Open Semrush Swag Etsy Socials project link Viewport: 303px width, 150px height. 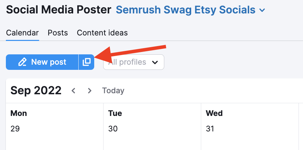pyautogui.click(x=186, y=10)
